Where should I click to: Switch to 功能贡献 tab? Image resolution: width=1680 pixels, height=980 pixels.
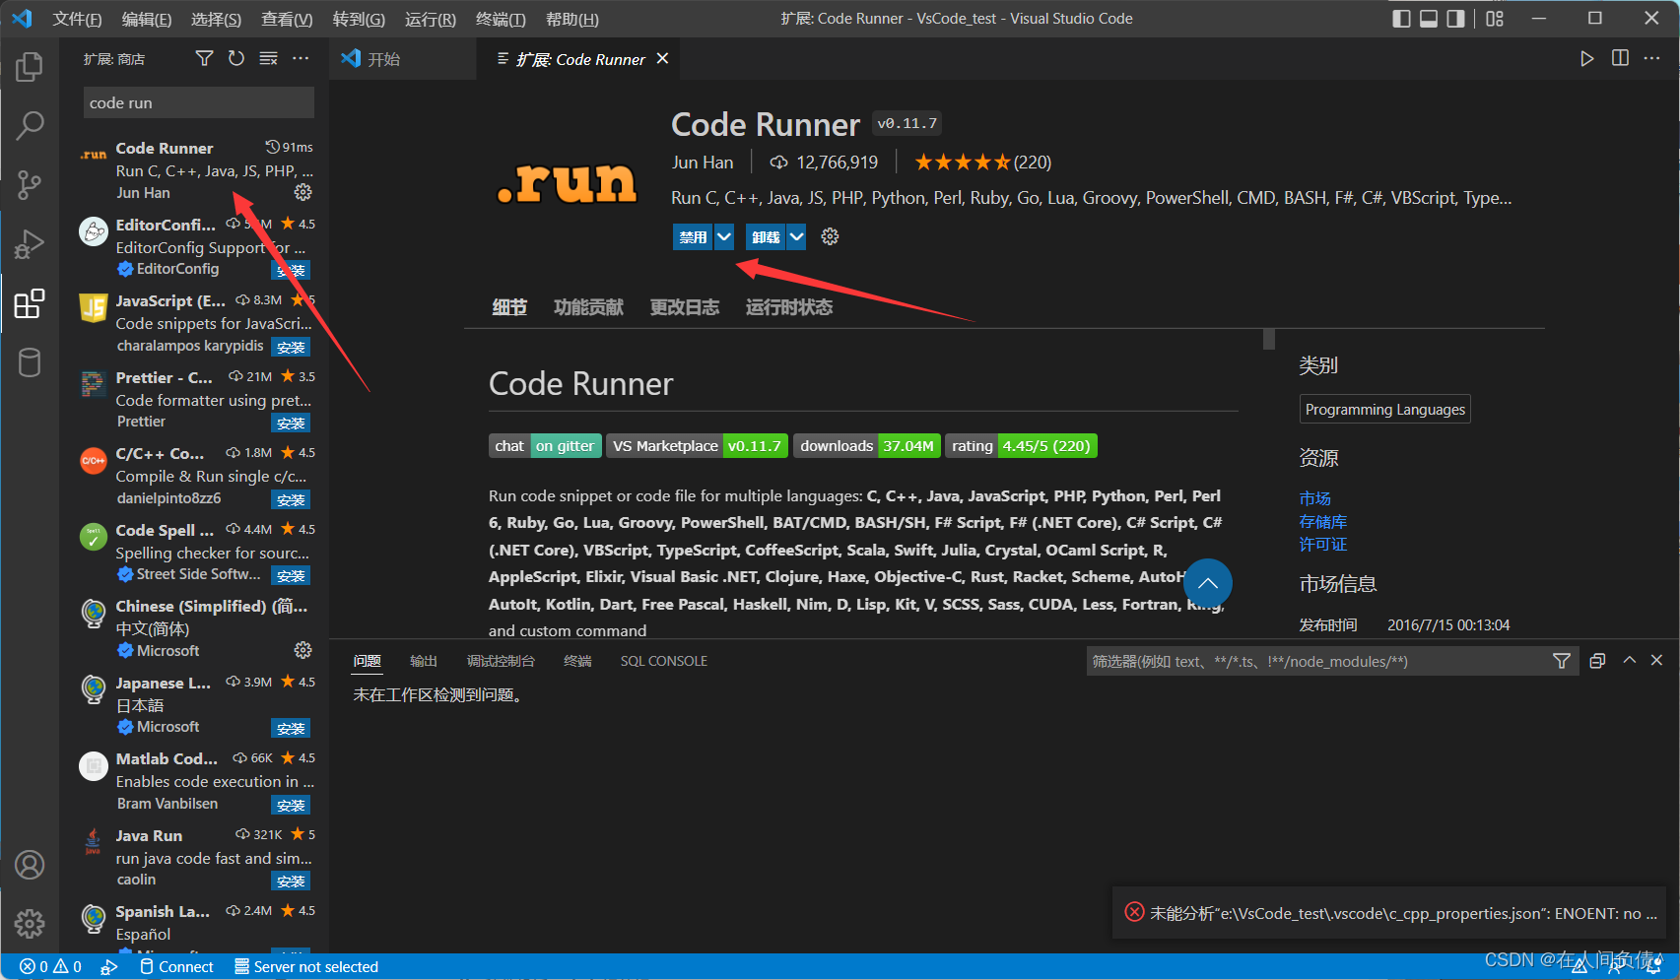588,307
